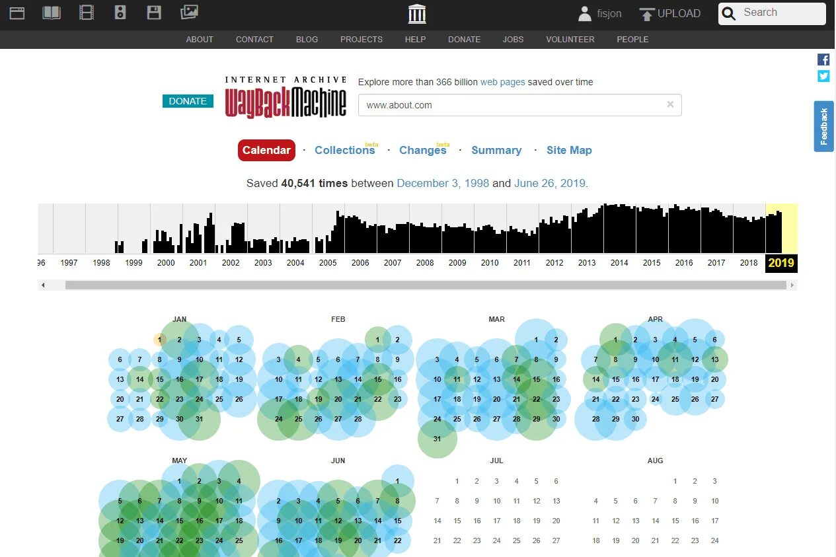Open the December 3, 1998 link
This screenshot has height=557, width=836.
(443, 183)
